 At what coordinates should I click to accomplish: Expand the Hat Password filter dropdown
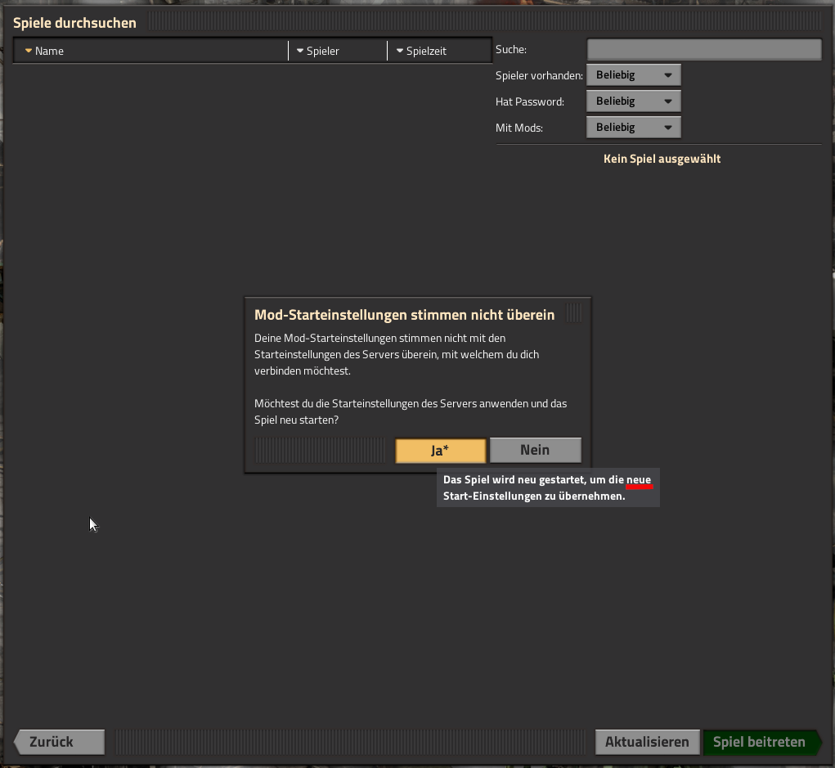click(633, 101)
